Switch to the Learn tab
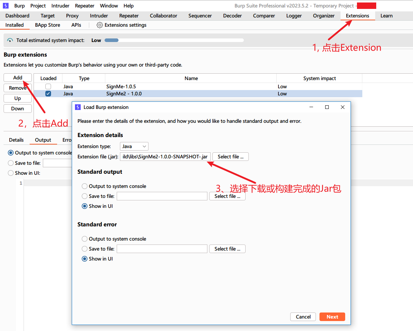 [x=386, y=16]
